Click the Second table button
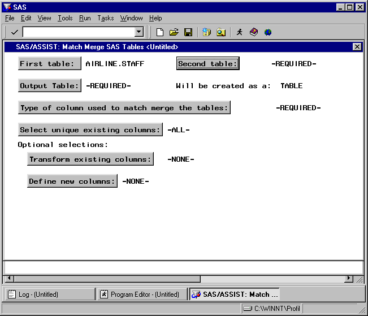The height and width of the screenshot is (316, 368). coord(207,63)
